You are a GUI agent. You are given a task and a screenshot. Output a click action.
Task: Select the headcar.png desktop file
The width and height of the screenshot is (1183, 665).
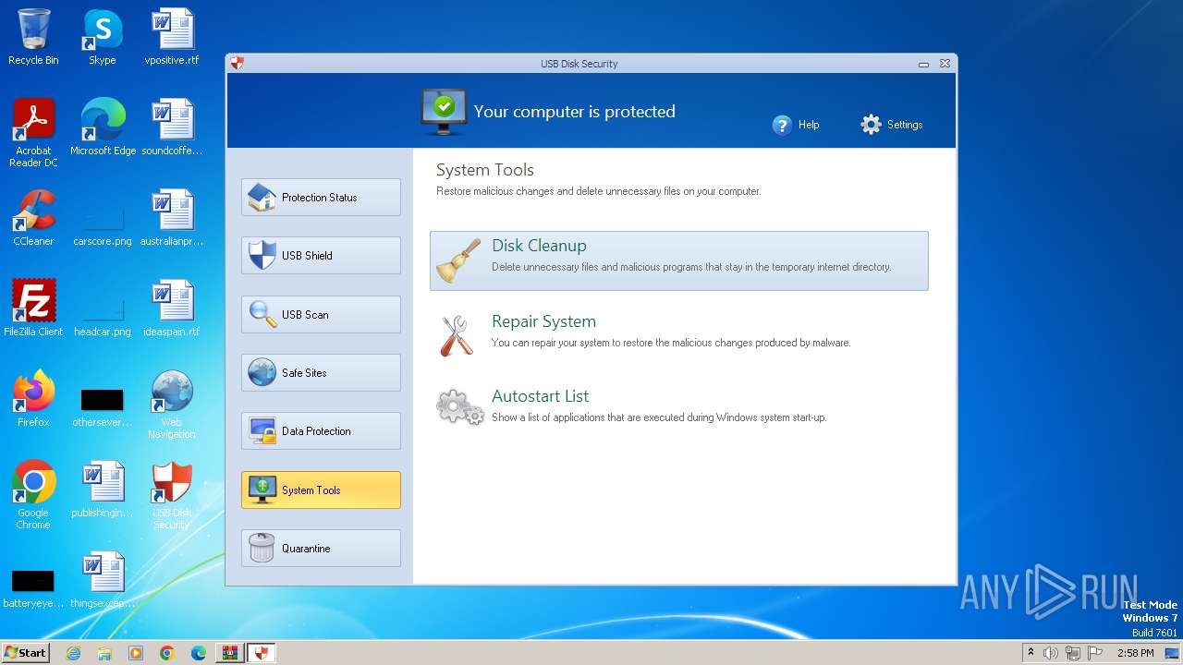click(x=103, y=314)
